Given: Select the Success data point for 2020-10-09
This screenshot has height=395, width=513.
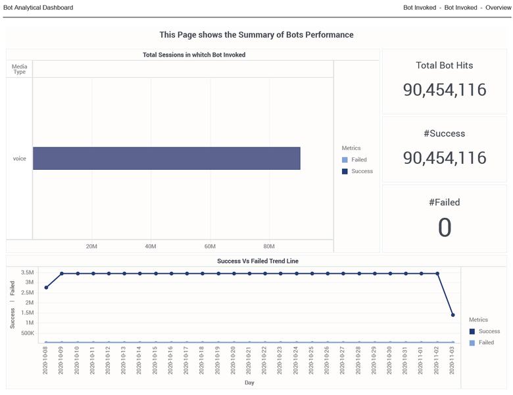Looking at the screenshot, I should pyautogui.click(x=62, y=273).
